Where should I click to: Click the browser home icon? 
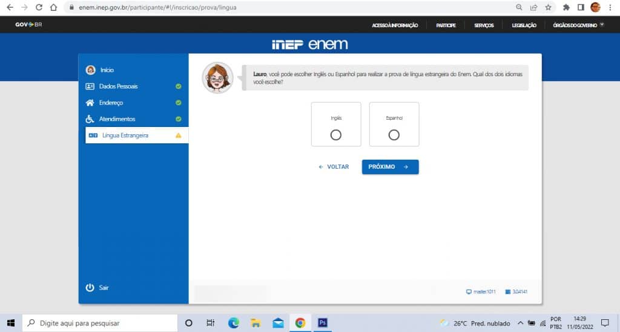(x=53, y=7)
